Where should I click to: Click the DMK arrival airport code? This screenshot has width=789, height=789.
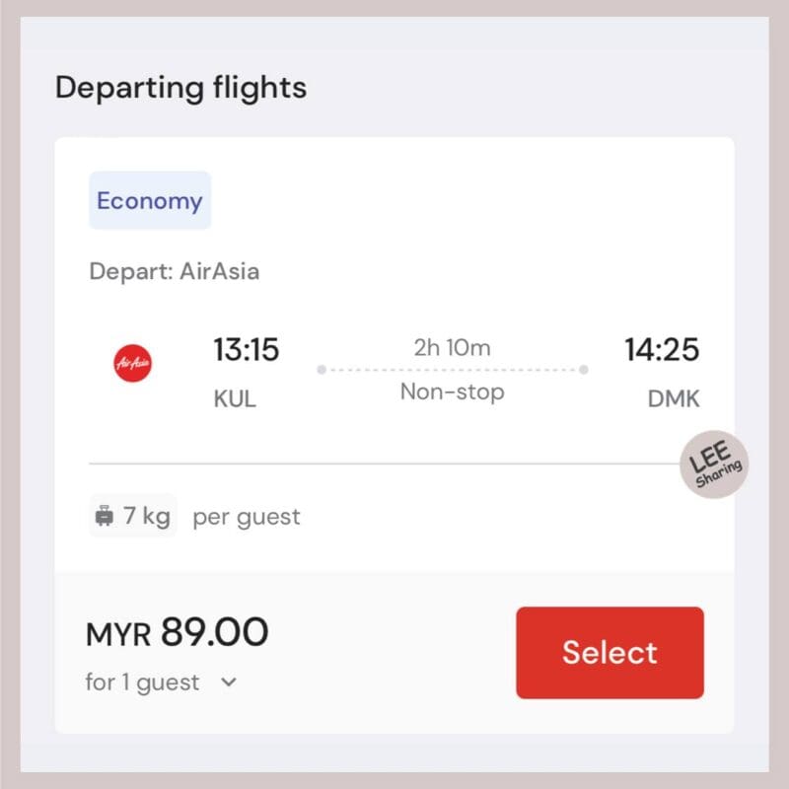tap(674, 399)
